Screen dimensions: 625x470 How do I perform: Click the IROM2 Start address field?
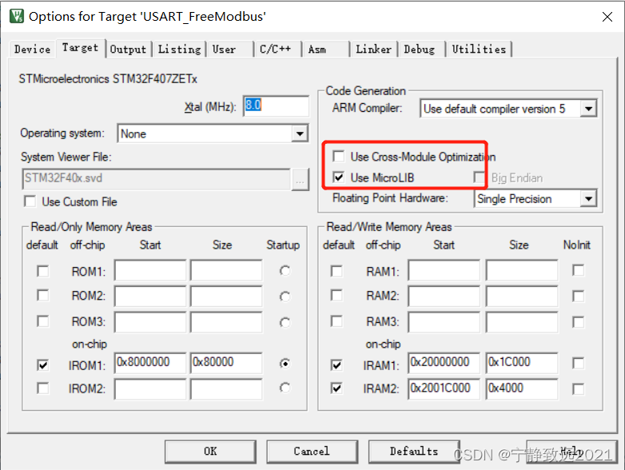click(150, 388)
